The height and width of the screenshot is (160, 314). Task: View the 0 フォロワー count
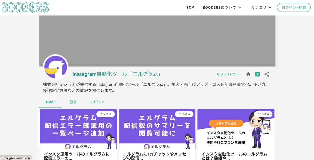228,74
